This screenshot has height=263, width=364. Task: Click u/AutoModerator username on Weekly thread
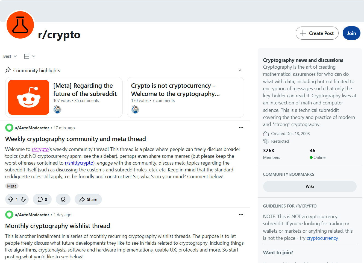[32, 128]
